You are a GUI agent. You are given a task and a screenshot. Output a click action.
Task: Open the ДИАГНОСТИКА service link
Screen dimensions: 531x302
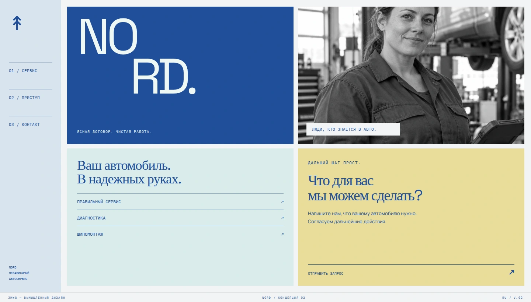tap(180, 218)
